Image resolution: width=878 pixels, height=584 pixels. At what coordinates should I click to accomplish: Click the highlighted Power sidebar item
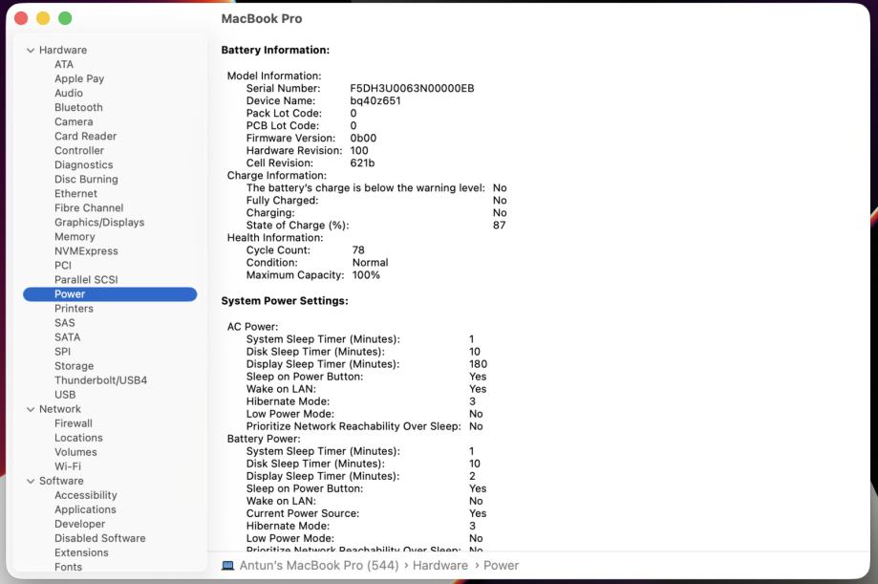pos(110,294)
